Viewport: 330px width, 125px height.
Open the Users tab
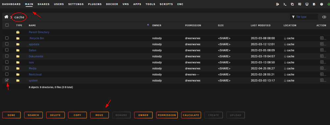[59, 4]
